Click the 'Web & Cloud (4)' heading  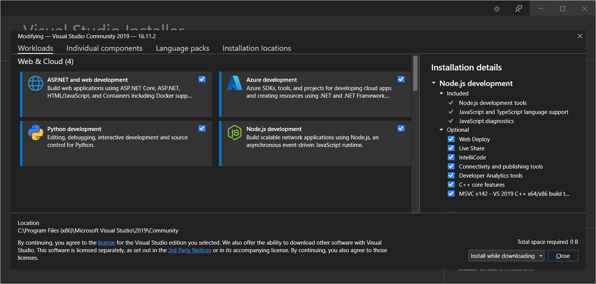[45, 61]
